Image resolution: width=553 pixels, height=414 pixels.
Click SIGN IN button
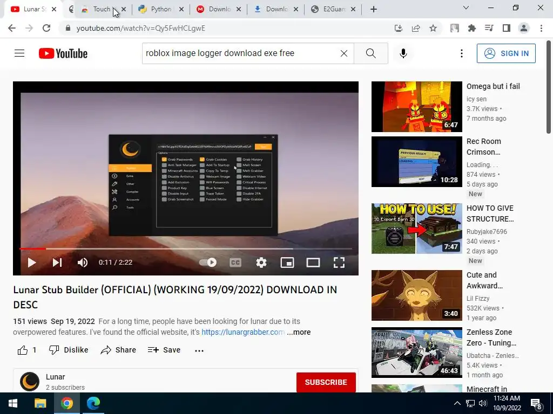(x=506, y=53)
